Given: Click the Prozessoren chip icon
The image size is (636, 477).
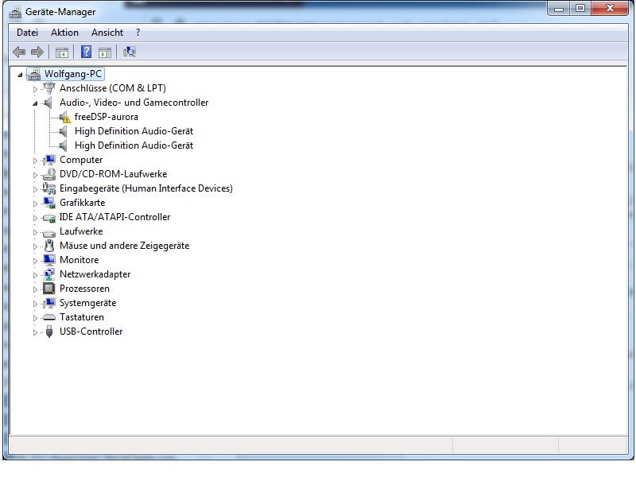Looking at the screenshot, I should (49, 289).
